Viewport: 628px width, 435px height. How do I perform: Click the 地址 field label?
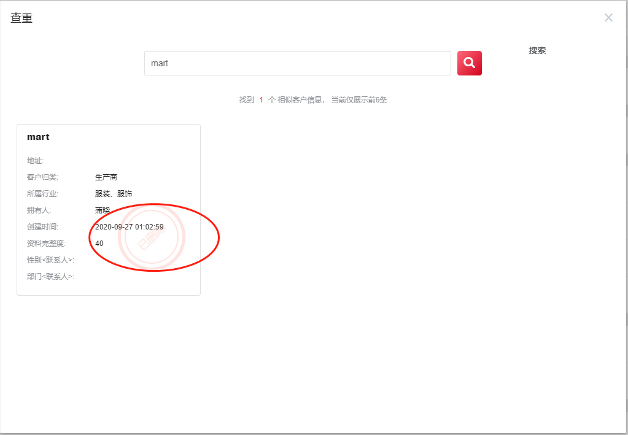coord(35,161)
